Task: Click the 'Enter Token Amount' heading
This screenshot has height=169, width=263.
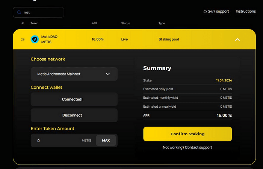Action: tap(53, 129)
